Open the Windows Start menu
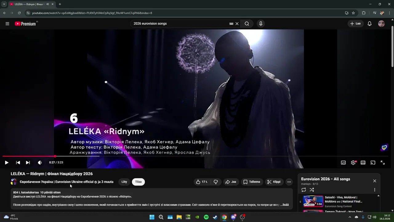This screenshot has height=222, width=394. (152, 217)
